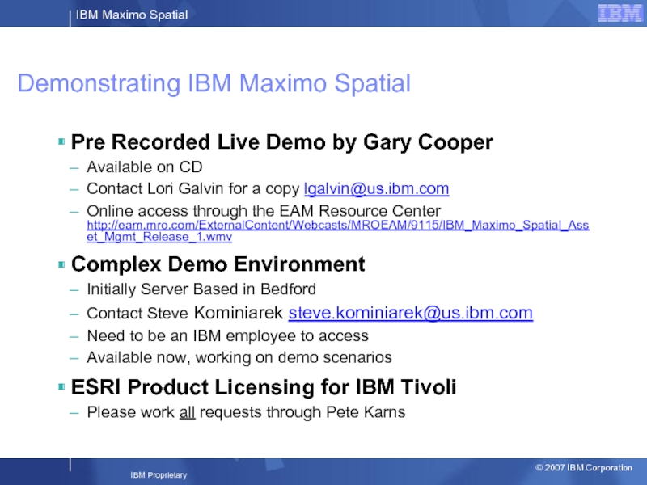Click the 'IBM Proprietary' footer text
This screenshot has width=647, height=485.
coord(159,475)
